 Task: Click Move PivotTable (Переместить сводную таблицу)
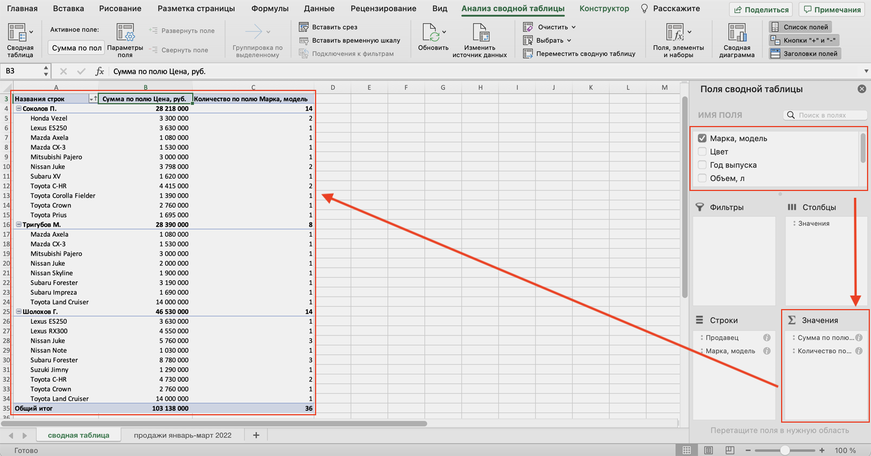click(528, 54)
